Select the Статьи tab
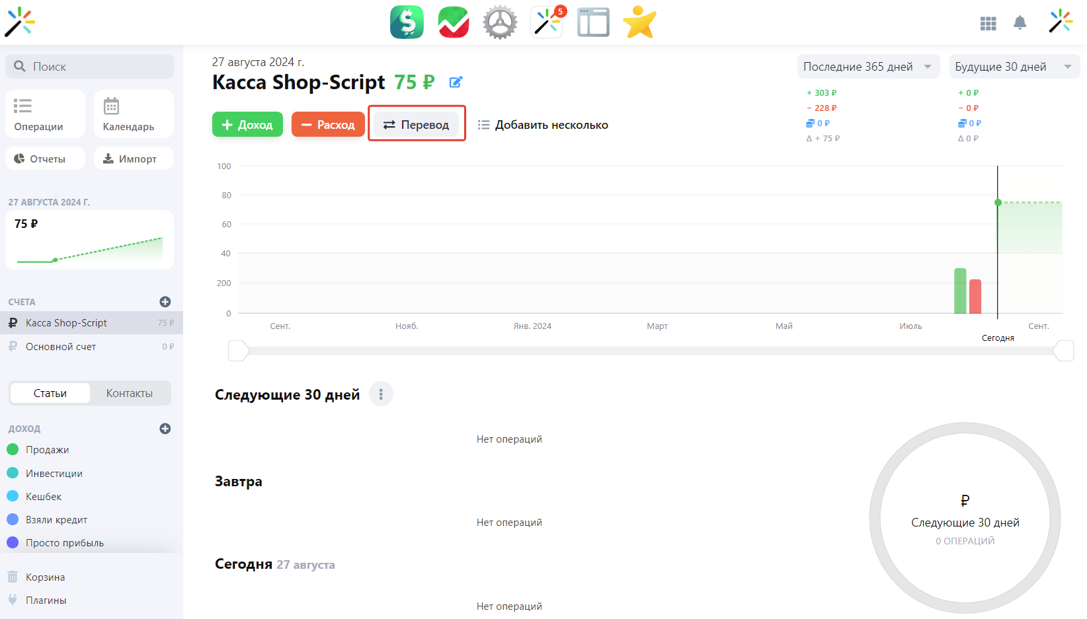This screenshot has height=619, width=1087. (x=50, y=393)
